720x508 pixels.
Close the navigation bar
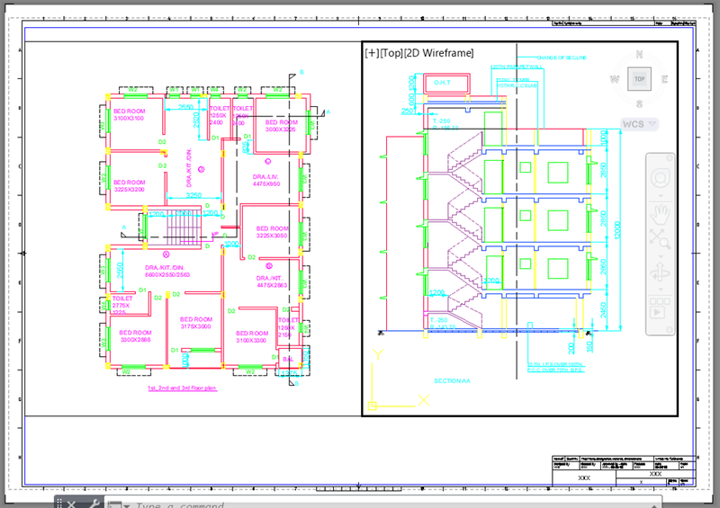pos(669,158)
